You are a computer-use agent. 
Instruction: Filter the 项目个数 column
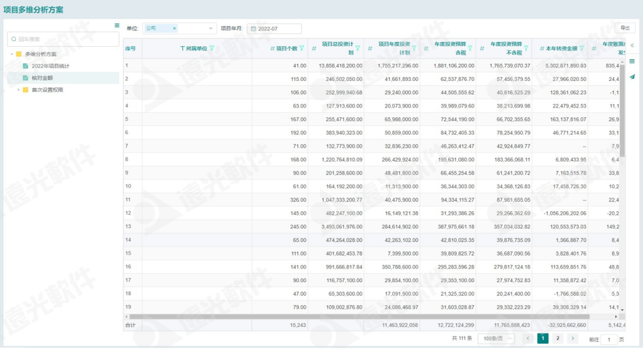302,49
